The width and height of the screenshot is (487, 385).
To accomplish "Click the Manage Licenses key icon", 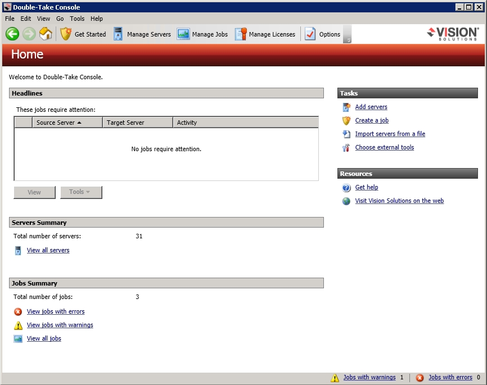I will pyautogui.click(x=241, y=34).
